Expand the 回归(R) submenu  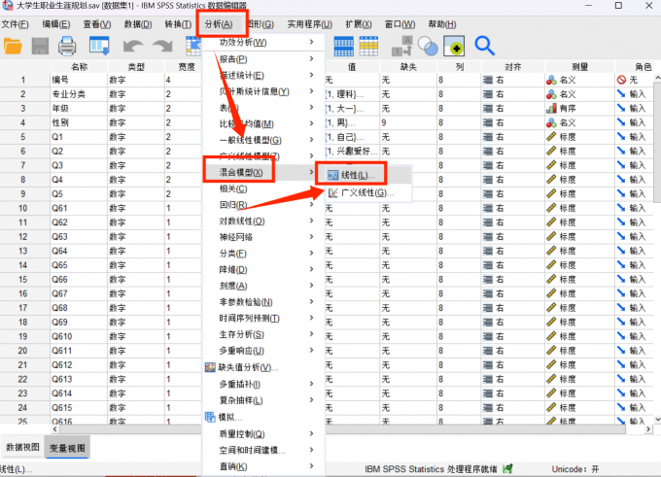311,204
